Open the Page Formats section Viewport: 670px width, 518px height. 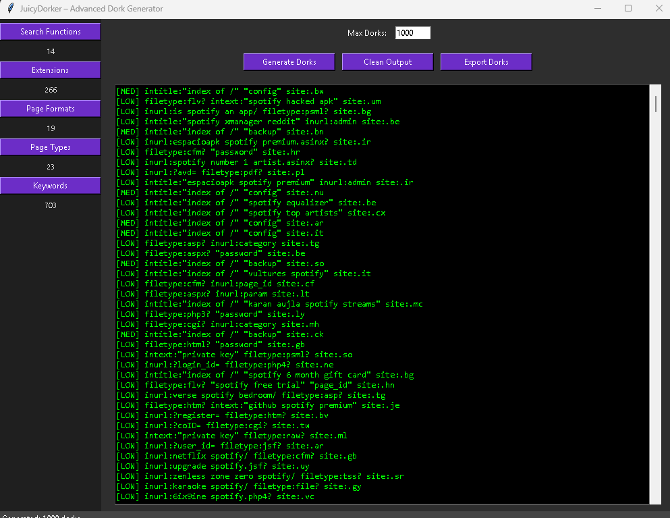click(x=51, y=109)
